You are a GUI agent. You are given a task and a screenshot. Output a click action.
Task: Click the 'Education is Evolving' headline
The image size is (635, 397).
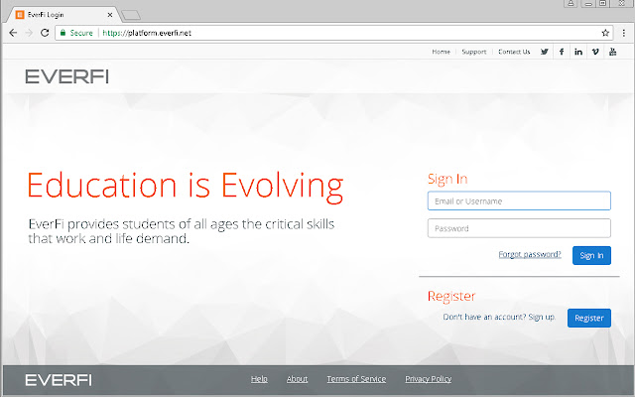point(186,186)
